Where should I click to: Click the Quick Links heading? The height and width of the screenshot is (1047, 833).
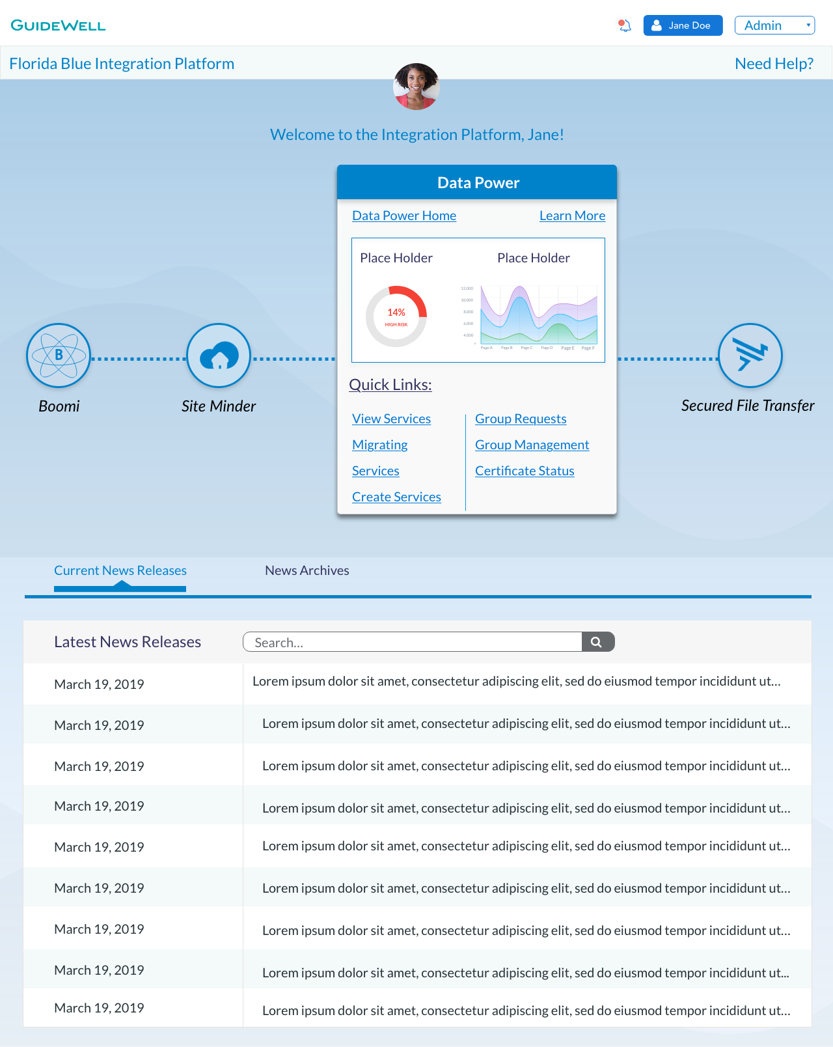pyautogui.click(x=390, y=385)
